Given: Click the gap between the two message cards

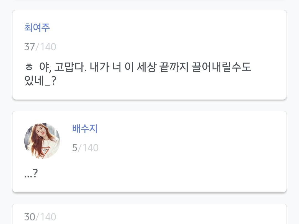Looking at the screenshot, I should click(x=149, y=105).
